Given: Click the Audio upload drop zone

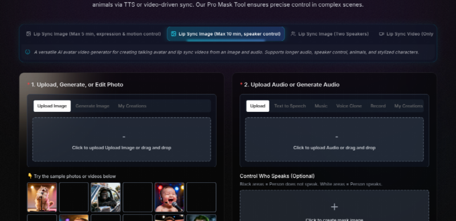Looking at the screenshot, I should (335, 140).
